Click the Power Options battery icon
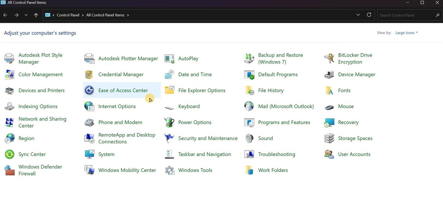The image size is (443, 213). click(169, 122)
